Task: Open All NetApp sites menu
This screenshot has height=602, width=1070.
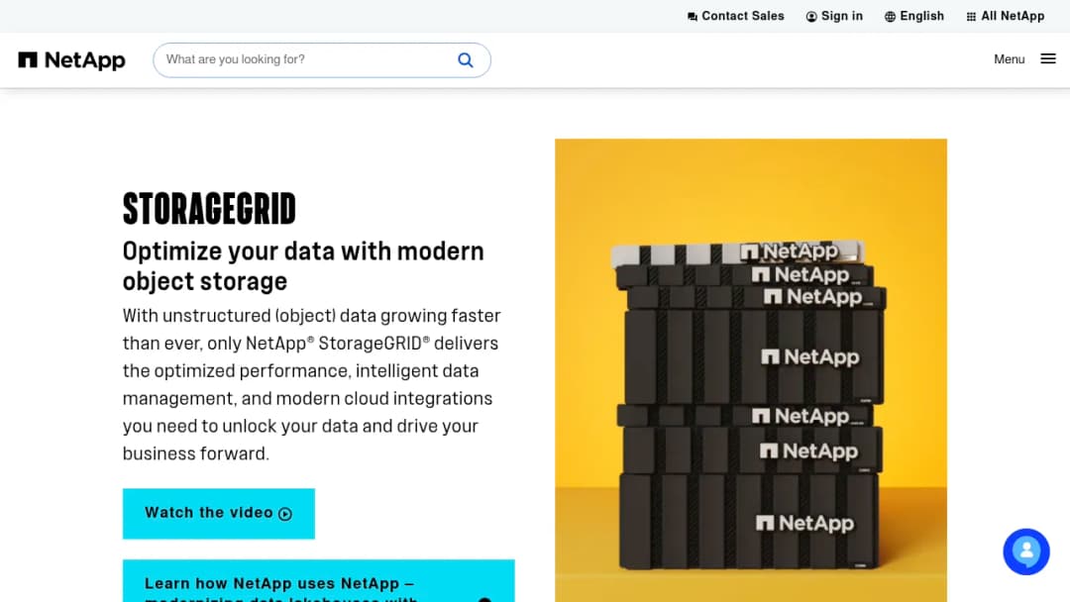Action: coord(1006,17)
